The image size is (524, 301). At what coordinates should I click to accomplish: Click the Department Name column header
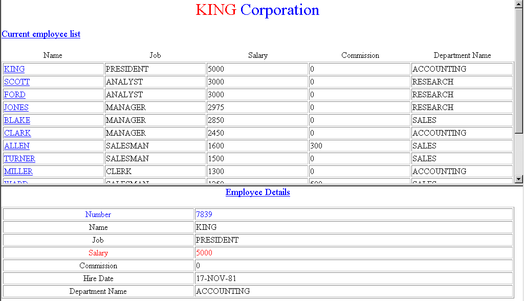click(462, 55)
